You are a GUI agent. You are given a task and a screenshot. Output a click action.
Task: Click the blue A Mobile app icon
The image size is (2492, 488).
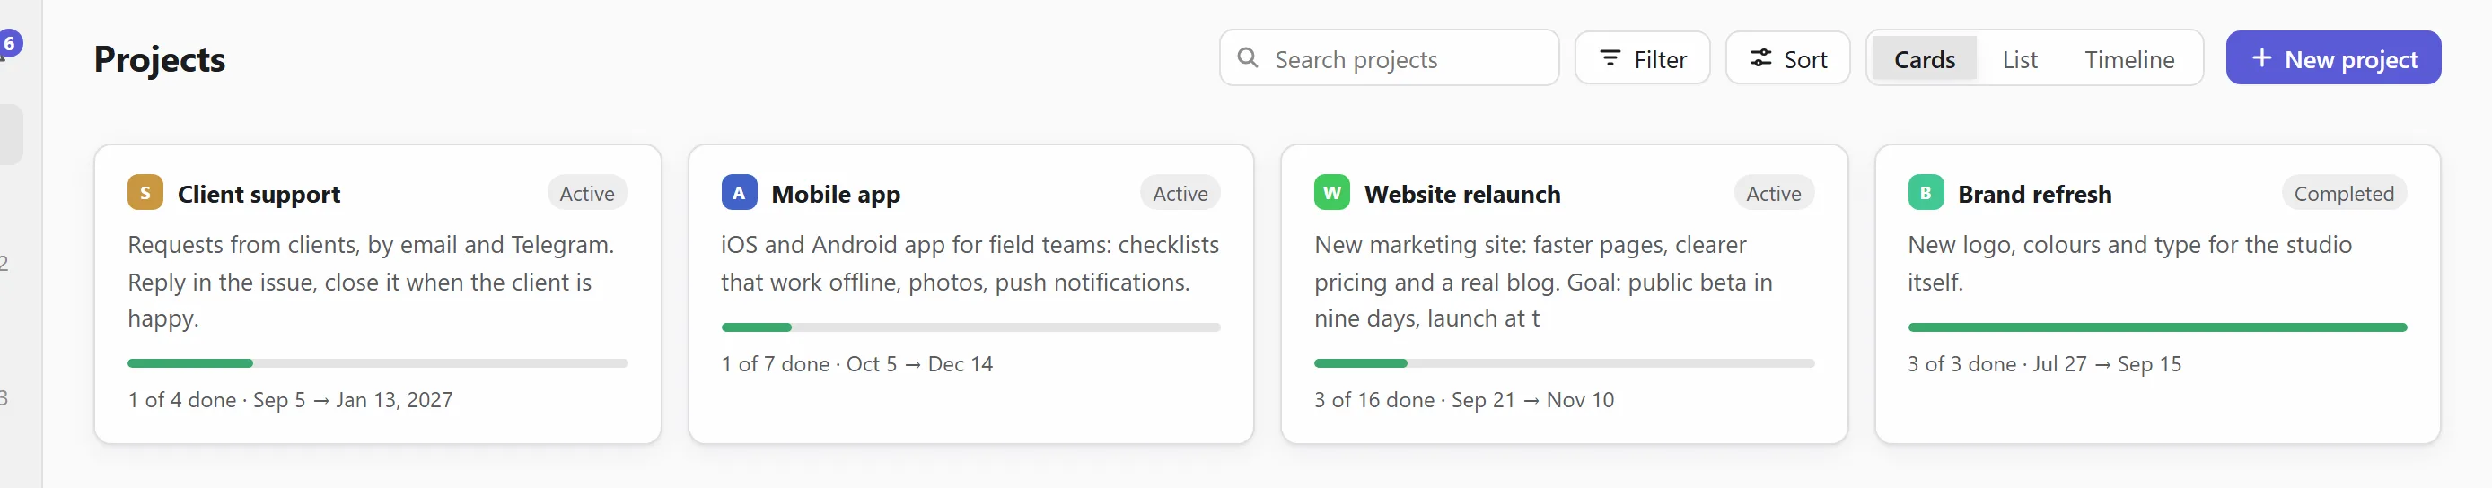point(739,192)
